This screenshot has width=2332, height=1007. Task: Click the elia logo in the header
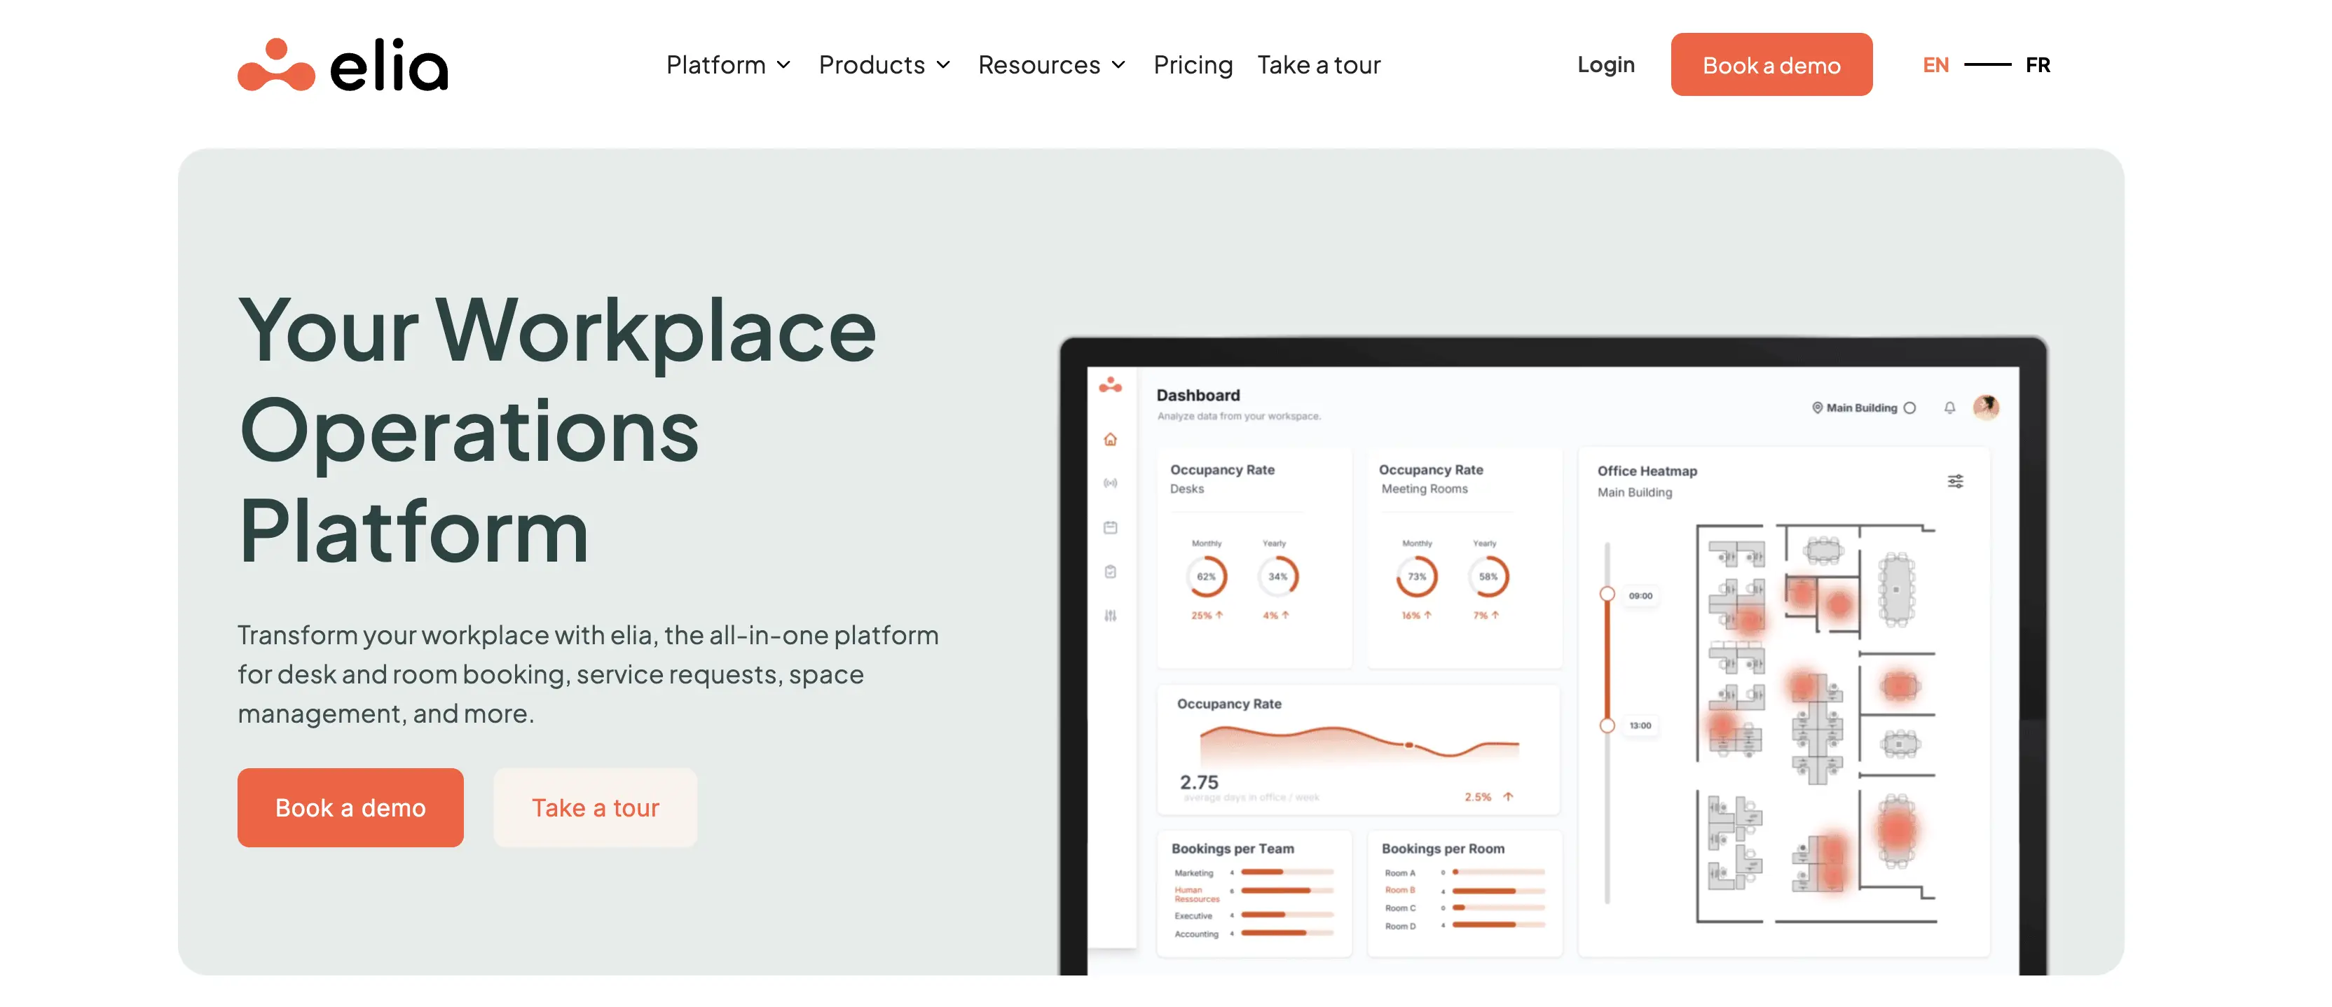pyautogui.click(x=342, y=65)
